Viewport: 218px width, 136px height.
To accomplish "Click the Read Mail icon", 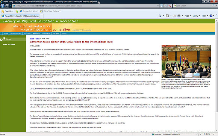I will click(x=174, y=16).
